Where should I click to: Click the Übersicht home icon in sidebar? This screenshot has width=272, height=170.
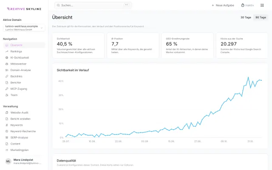pyautogui.click(x=7, y=45)
